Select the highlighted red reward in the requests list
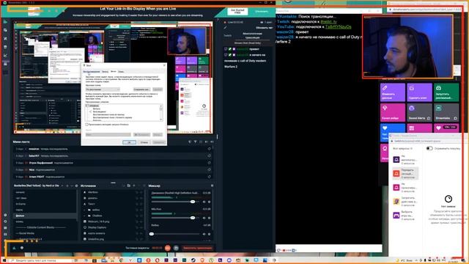Viewport: 469px width, 264px height. (405, 174)
